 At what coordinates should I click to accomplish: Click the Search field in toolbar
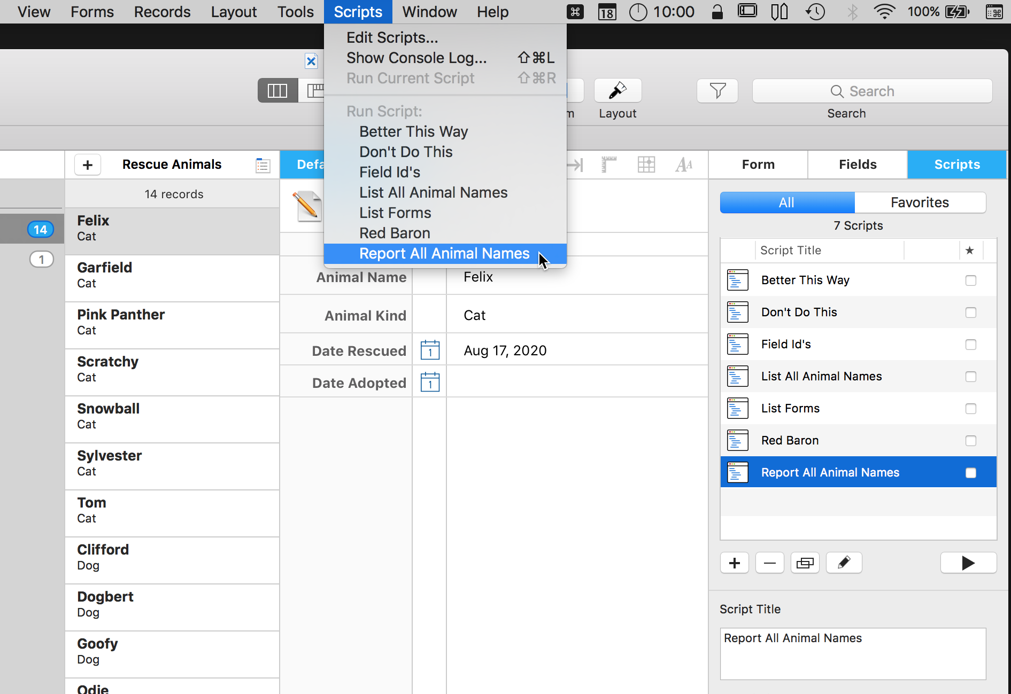pos(871,91)
